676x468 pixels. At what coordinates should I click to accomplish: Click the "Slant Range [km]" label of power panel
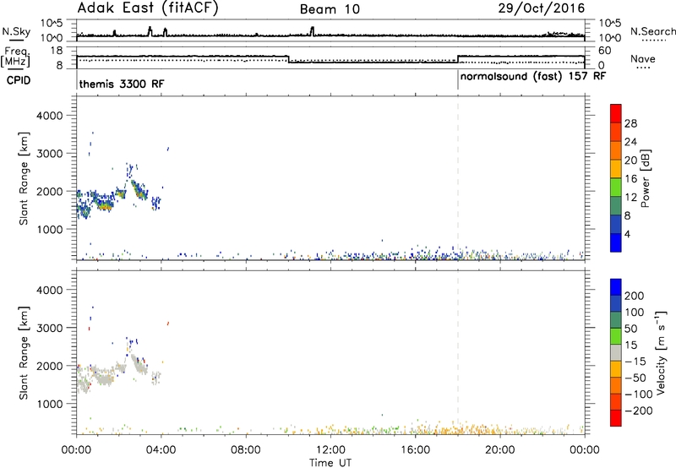click(x=24, y=178)
